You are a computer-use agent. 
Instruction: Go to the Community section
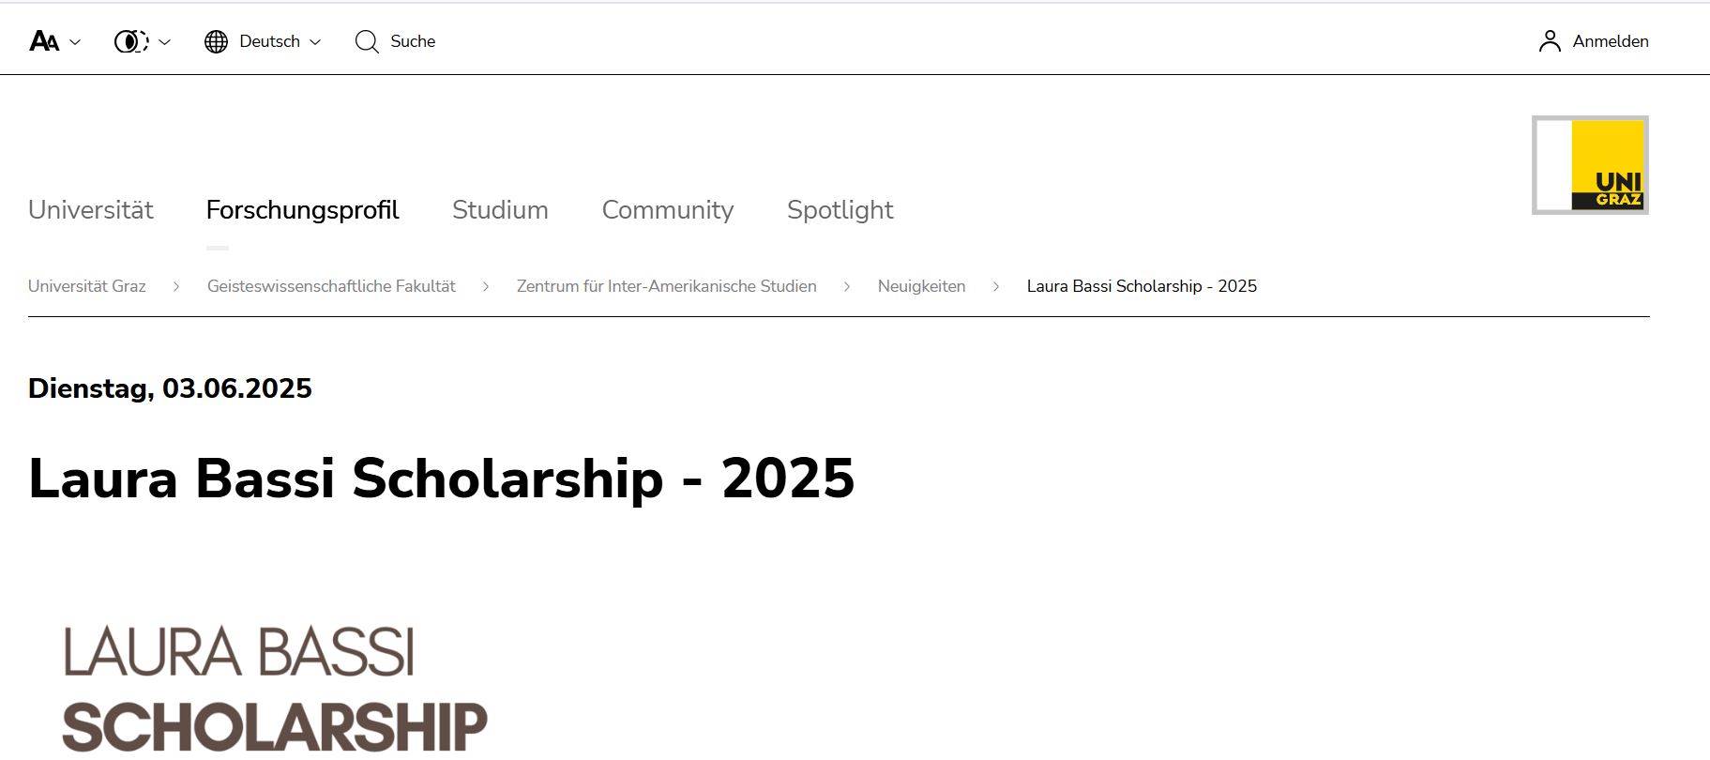pyautogui.click(x=668, y=209)
